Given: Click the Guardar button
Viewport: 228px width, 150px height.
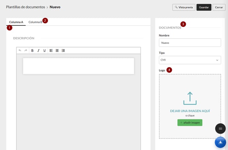Looking at the screenshot, I should point(204,7).
